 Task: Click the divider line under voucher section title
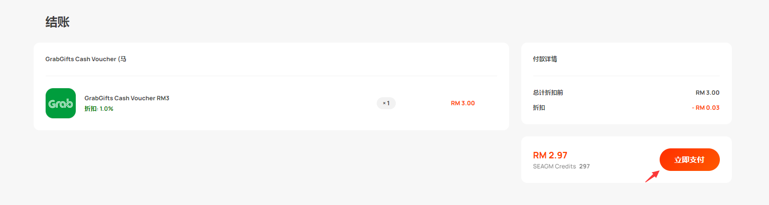[271, 76]
